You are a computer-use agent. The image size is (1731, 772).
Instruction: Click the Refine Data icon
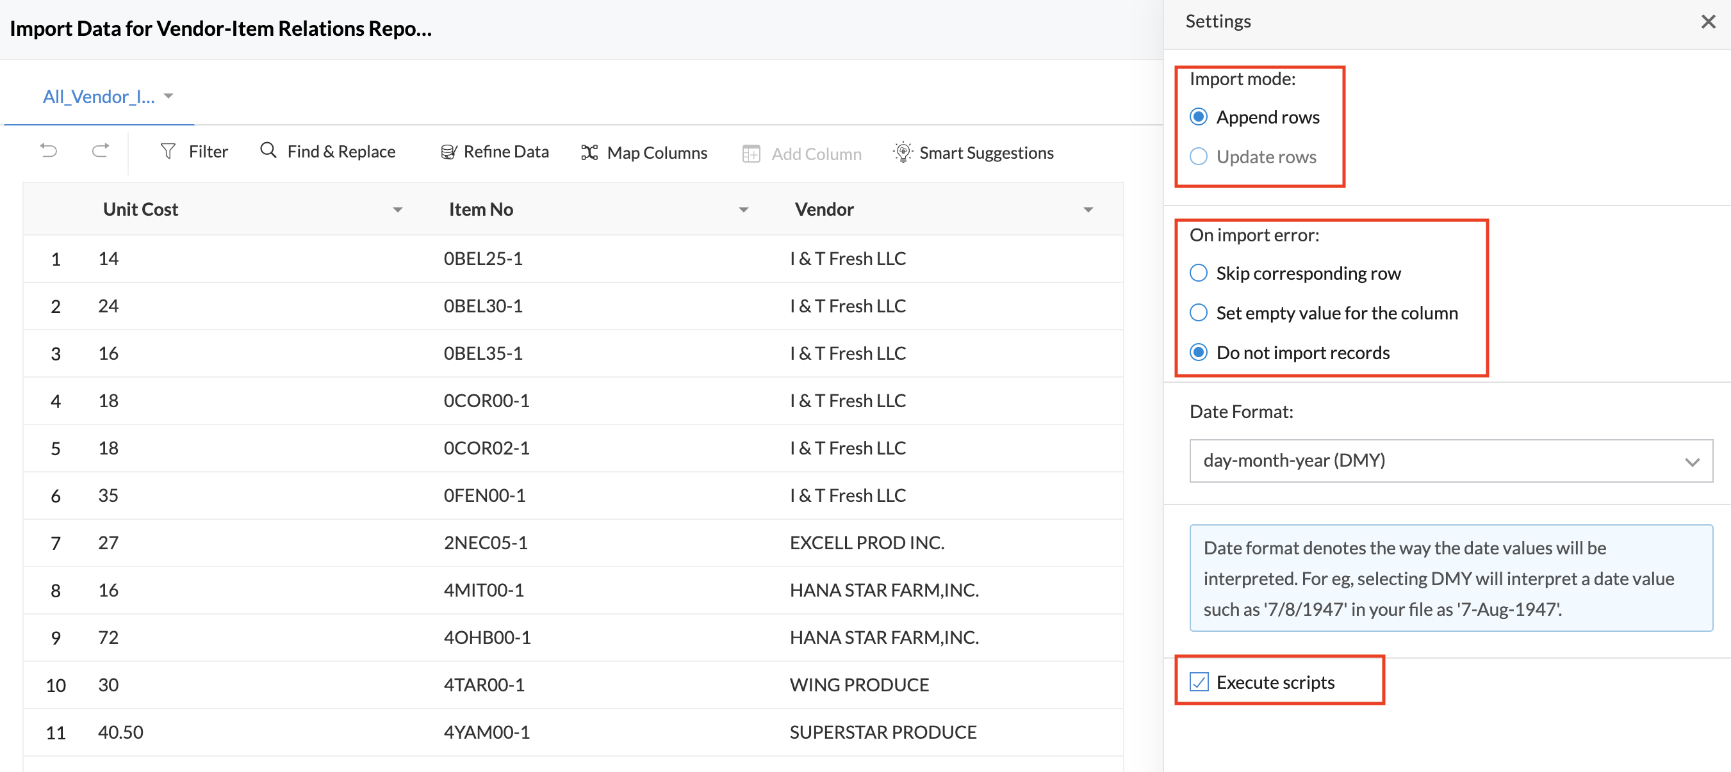coord(448,152)
